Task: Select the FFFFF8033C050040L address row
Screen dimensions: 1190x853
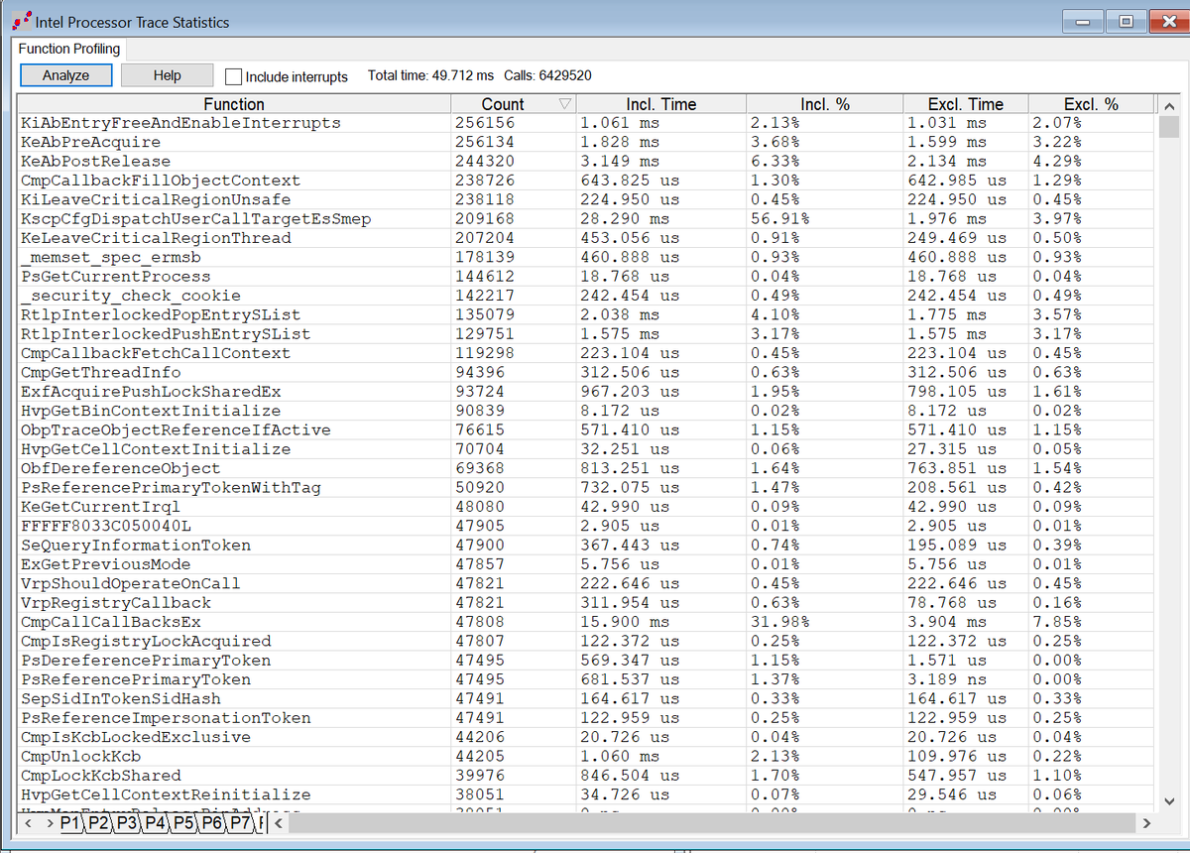Action: click(x=587, y=526)
